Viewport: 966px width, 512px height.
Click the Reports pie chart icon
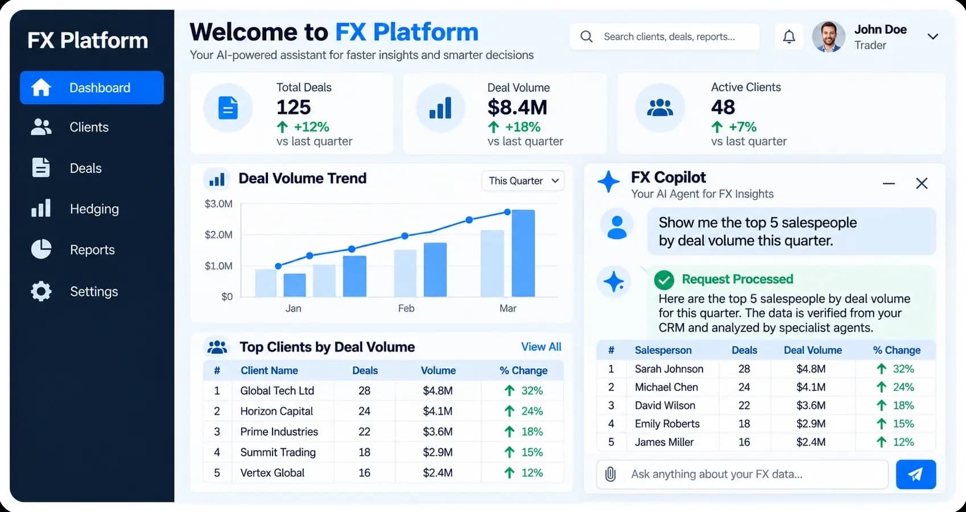[x=41, y=249]
